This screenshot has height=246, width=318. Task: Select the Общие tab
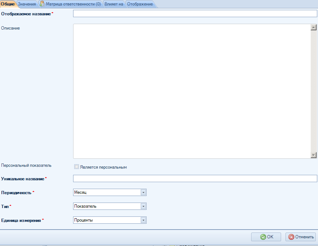[8, 4]
